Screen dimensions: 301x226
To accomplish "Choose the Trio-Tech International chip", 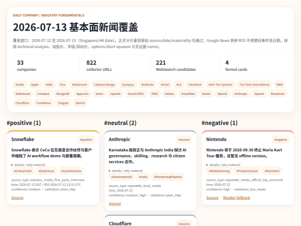I will (254, 85).
